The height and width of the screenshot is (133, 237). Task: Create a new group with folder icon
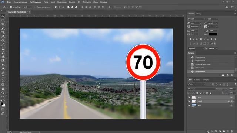point(224,132)
